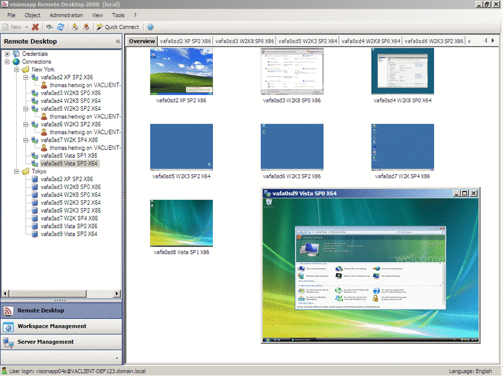Viewport: 503px width, 378px height.
Task: Collapse the New York folder node
Action: click(x=16, y=69)
